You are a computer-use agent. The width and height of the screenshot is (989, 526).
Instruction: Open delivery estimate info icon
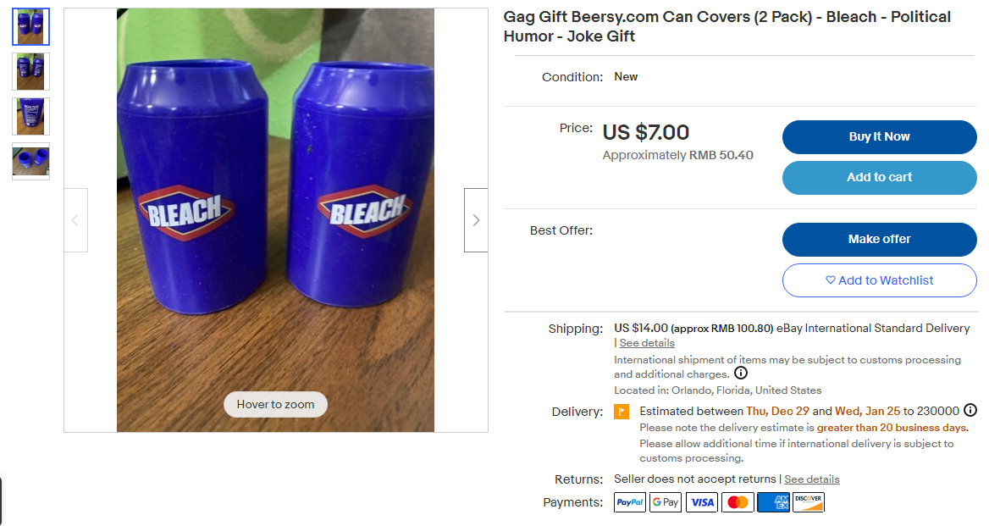[x=970, y=411]
